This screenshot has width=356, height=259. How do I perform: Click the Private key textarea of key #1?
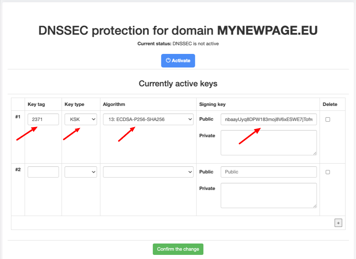point(269,143)
